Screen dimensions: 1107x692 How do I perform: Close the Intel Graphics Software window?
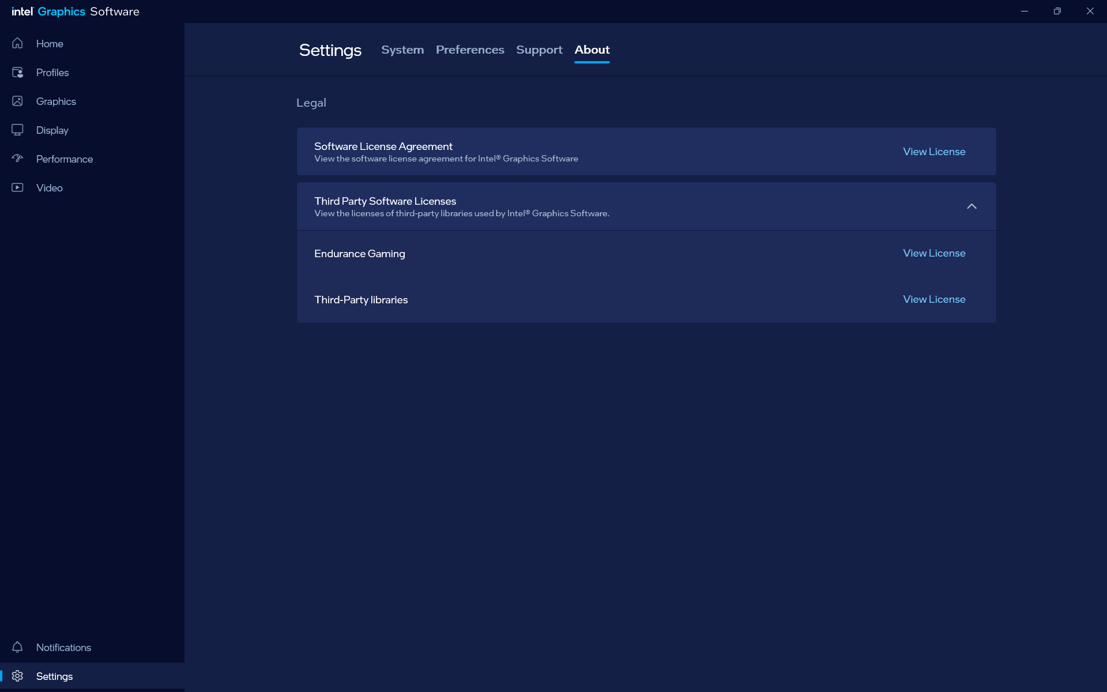1090,12
